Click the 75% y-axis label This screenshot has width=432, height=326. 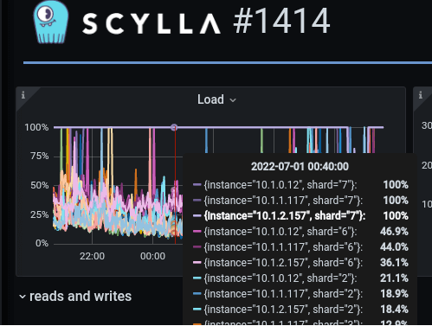pyautogui.click(x=40, y=157)
